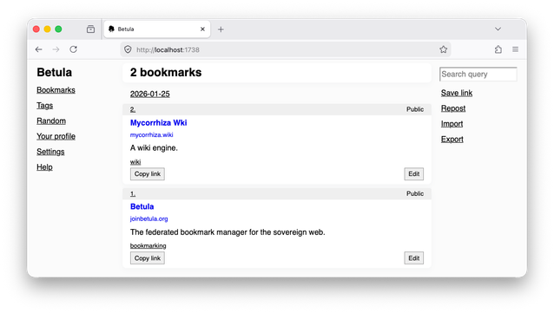554x313 pixels.
Task: Go back using browser back arrow
Action: (39, 49)
